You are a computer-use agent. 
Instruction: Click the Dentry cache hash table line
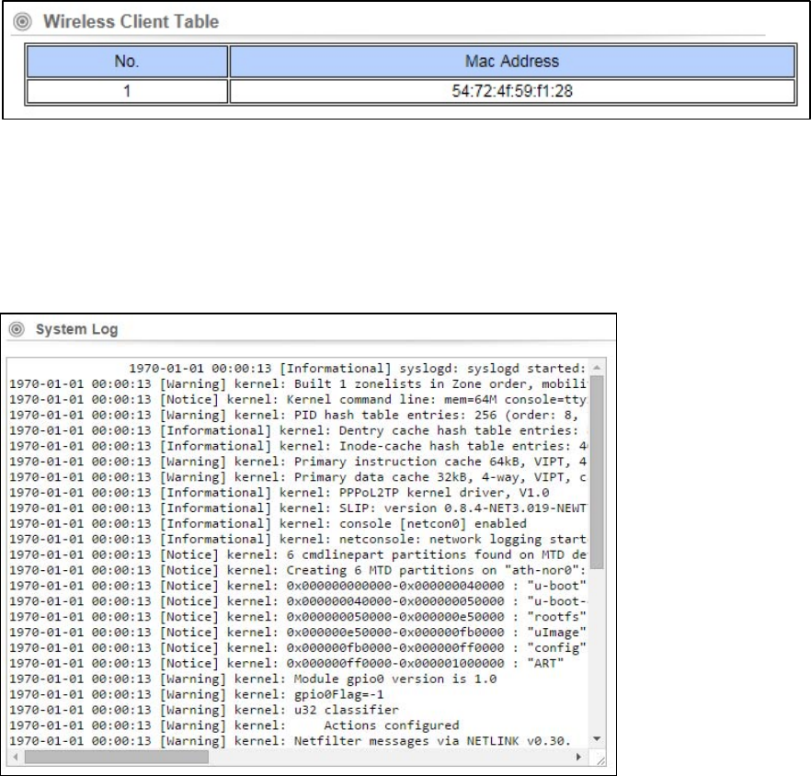click(x=298, y=430)
